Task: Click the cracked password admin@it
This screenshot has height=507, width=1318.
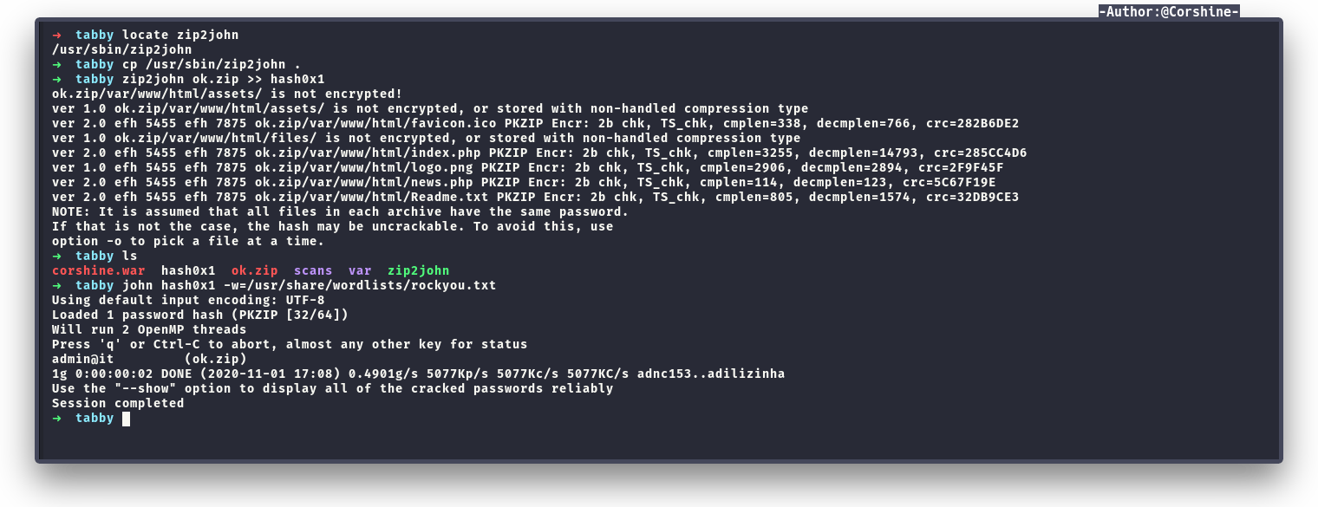Action: 87,359
